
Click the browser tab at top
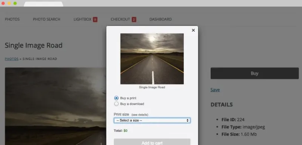(x=43, y=4)
